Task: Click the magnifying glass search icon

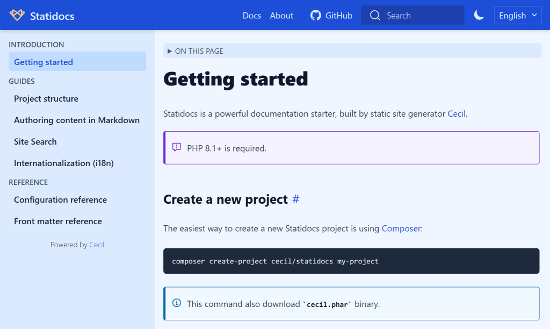Action: coord(375,15)
